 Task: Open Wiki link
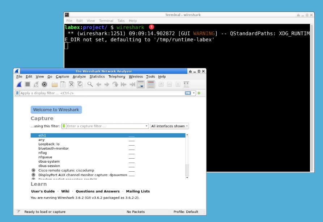[x=65, y=191]
